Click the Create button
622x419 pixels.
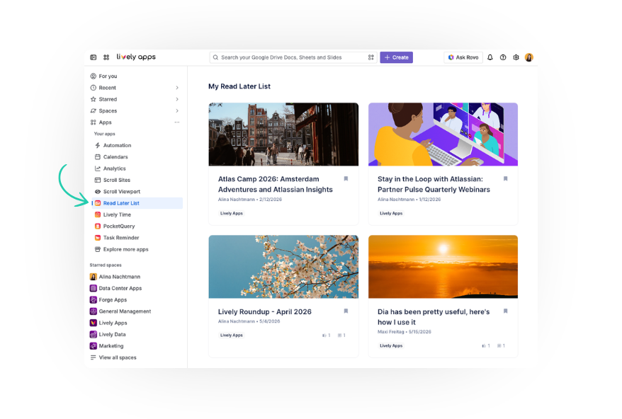(x=396, y=57)
